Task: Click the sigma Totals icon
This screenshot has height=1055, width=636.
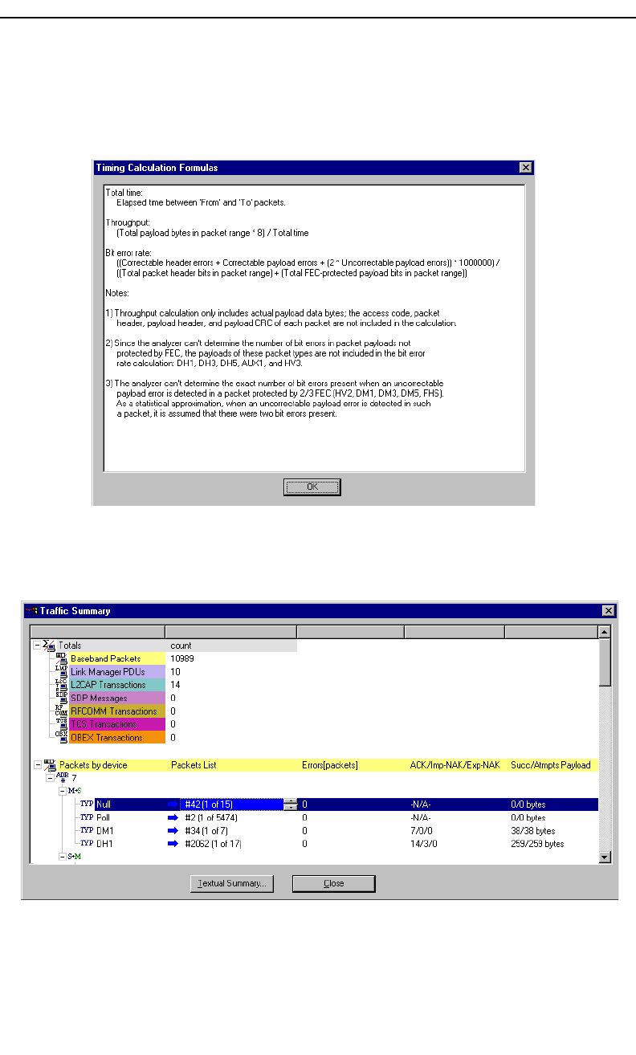Action: pyautogui.click(x=49, y=646)
